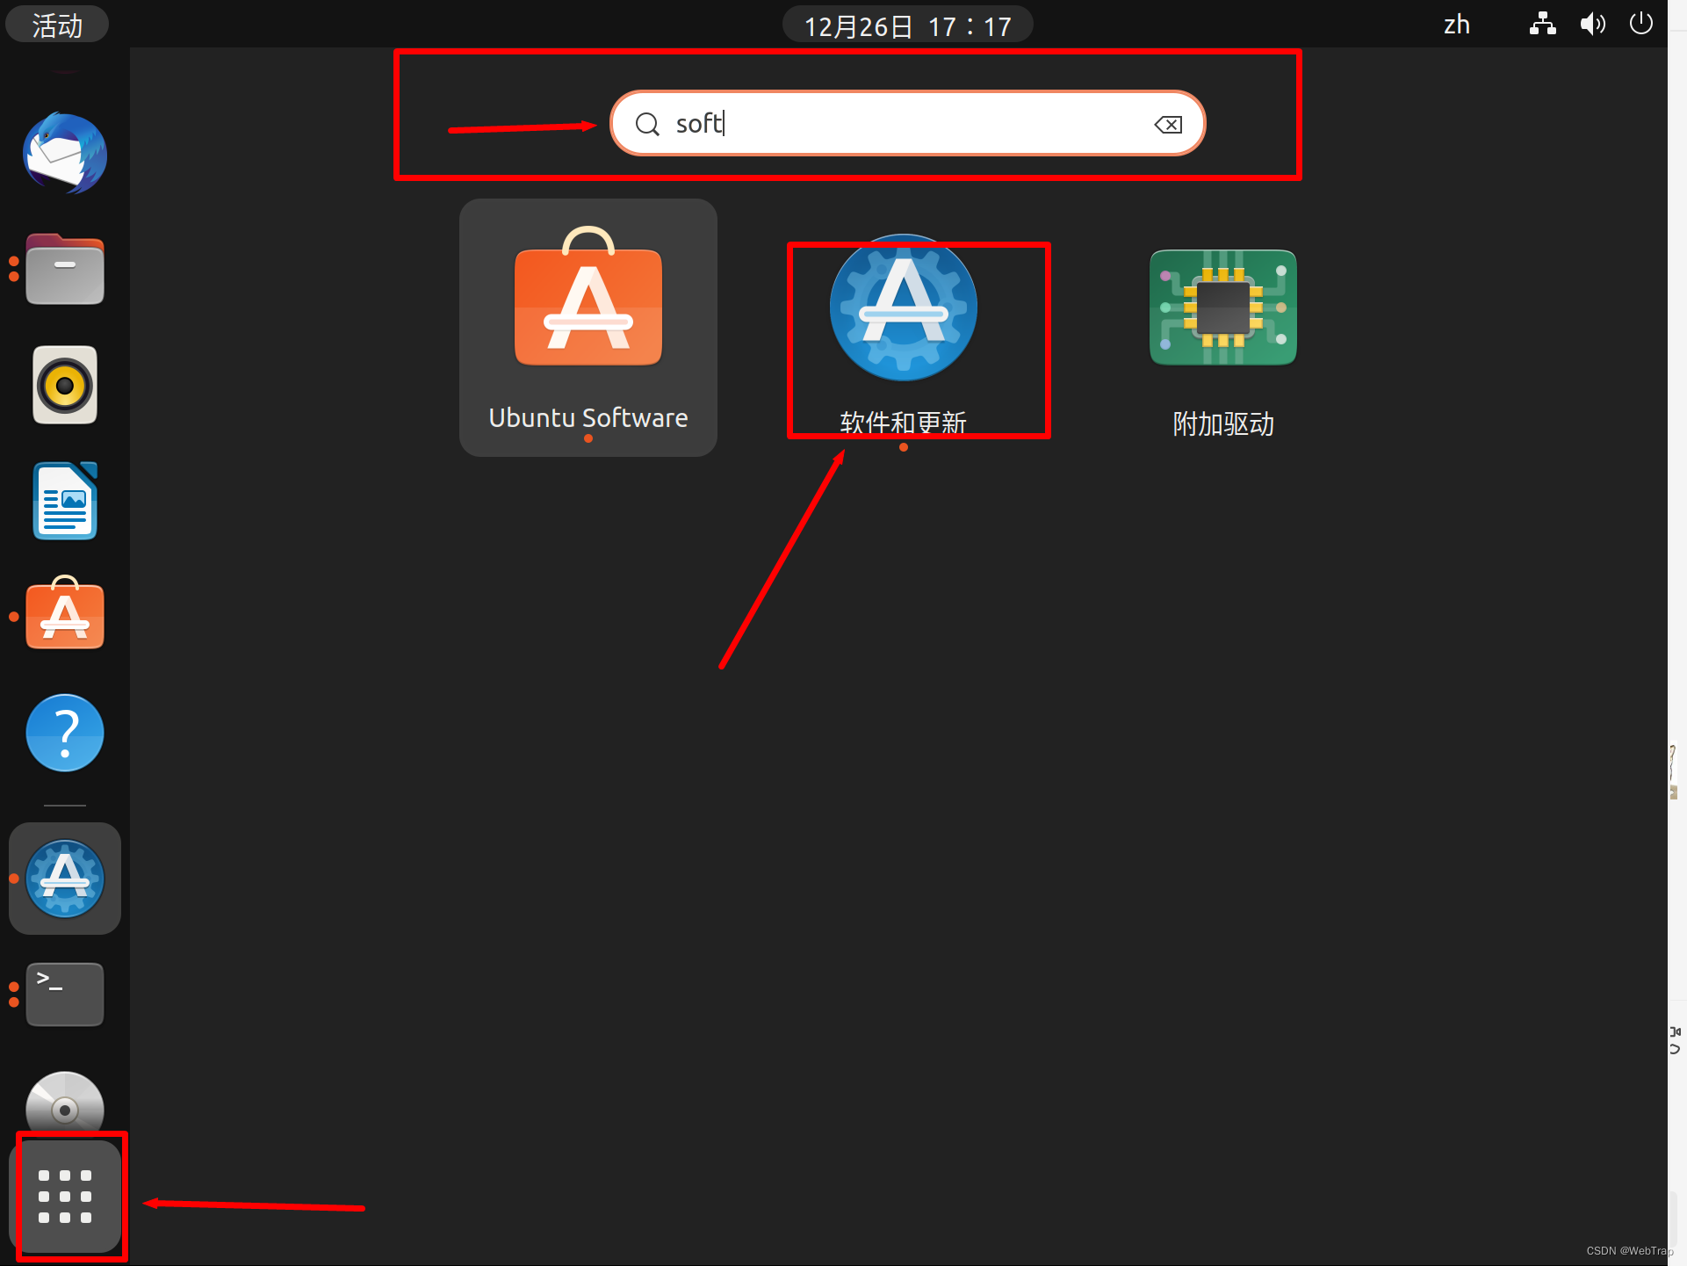This screenshot has height=1266, width=1687.
Task: Click 活动 in the top bar
Action: pyautogui.click(x=56, y=24)
